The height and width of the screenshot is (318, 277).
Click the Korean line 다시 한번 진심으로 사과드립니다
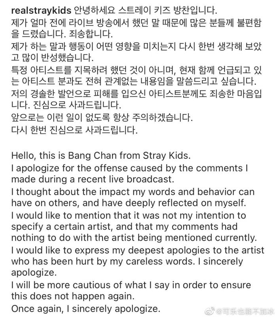point(74,130)
